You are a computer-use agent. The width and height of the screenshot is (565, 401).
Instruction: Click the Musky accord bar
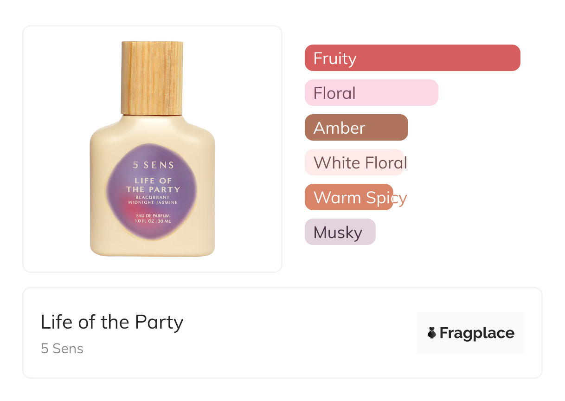[x=340, y=232]
